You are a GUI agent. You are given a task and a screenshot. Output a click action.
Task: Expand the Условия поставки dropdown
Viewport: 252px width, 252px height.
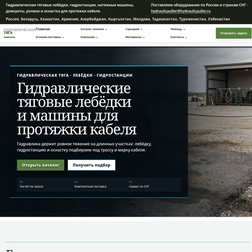50,37
